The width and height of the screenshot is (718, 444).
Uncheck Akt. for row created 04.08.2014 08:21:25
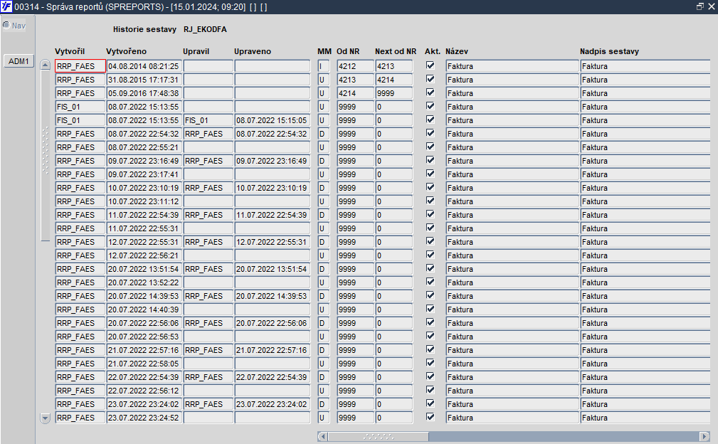tap(430, 65)
